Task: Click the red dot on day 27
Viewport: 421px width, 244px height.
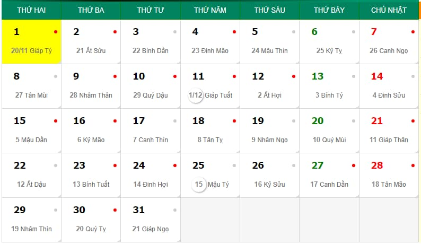Action: coord(353,166)
